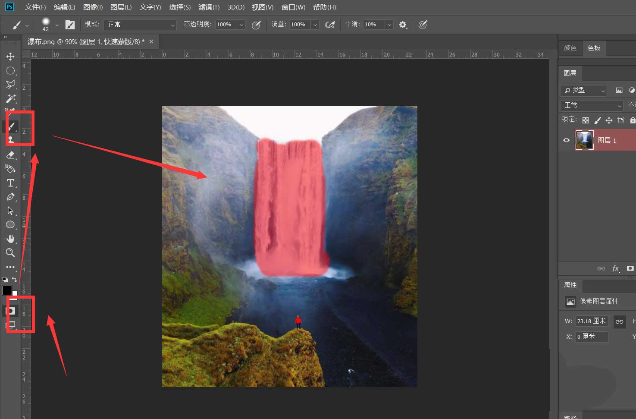Viewport: 636px width, 419px height.
Task: Toggle Quick Mask mode button
Action: click(x=11, y=311)
